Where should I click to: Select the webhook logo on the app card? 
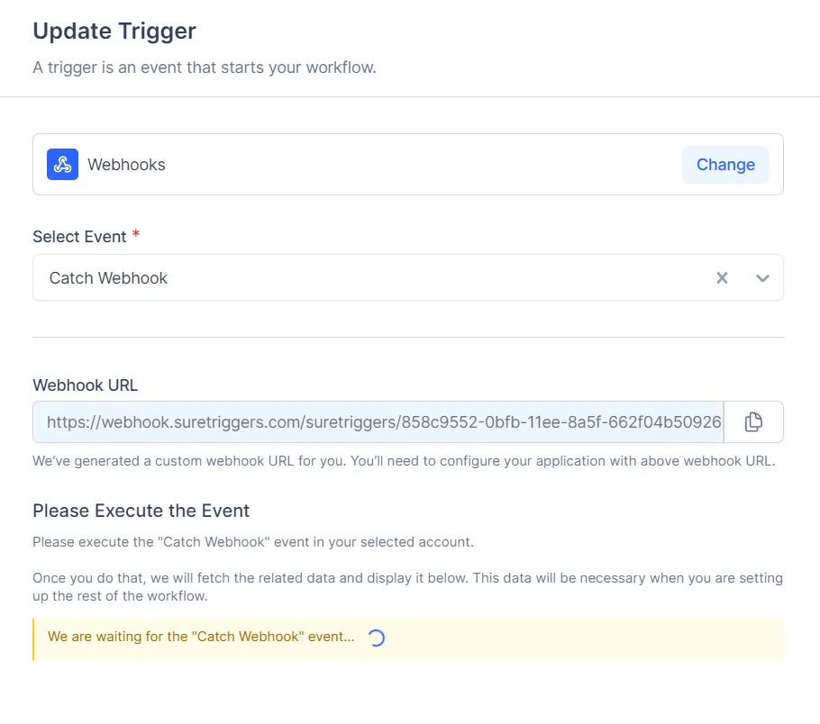click(60, 164)
